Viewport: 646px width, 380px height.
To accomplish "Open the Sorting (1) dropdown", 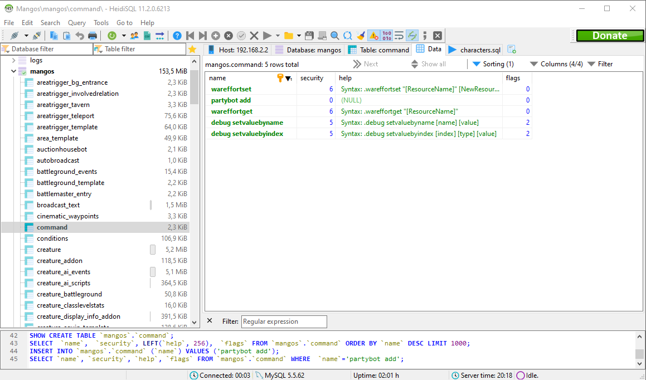I will click(493, 64).
